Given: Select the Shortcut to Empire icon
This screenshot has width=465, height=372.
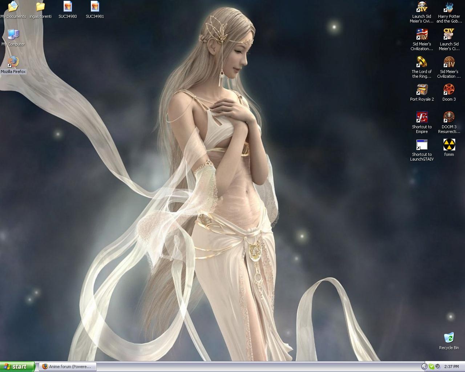Looking at the screenshot, I should pos(422,117).
